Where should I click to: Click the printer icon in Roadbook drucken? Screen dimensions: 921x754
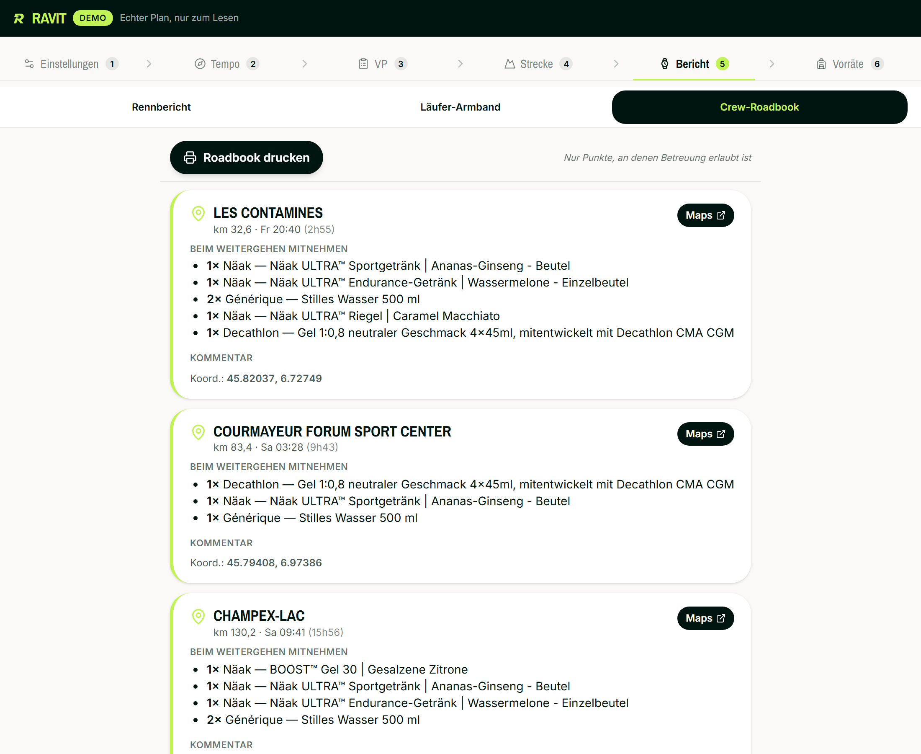pyautogui.click(x=190, y=158)
